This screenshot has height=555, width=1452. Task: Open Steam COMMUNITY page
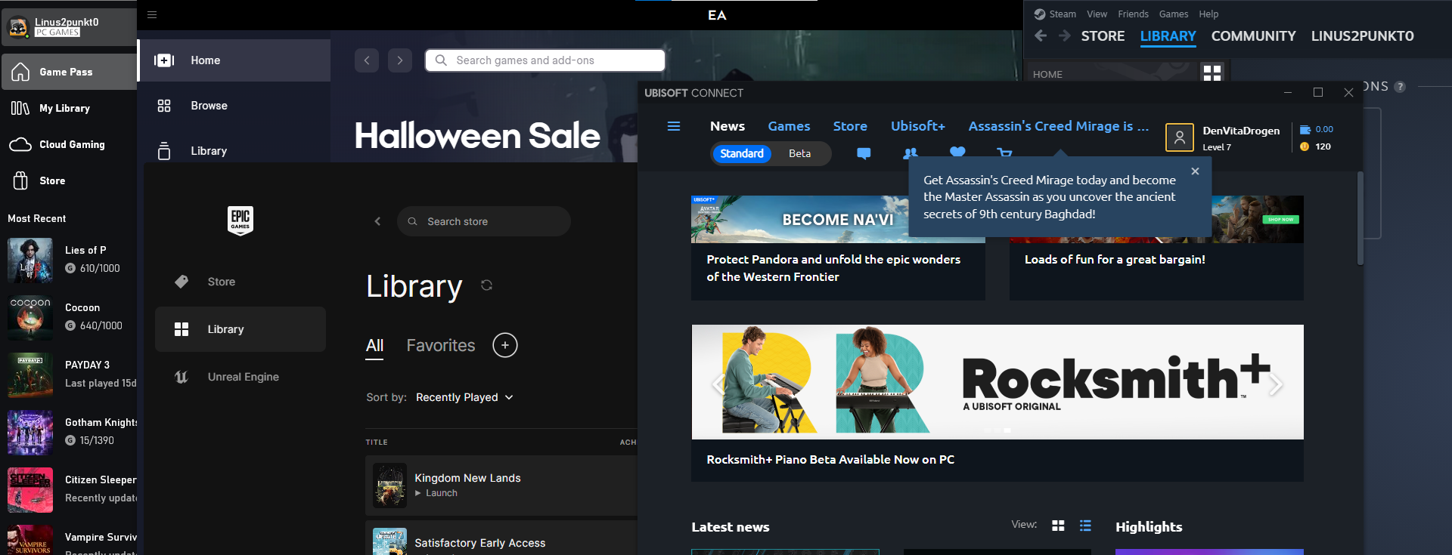click(x=1253, y=35)
